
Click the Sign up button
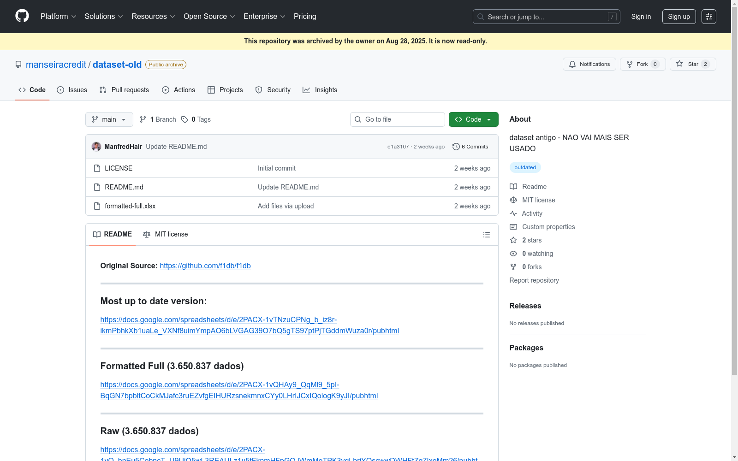679,17
